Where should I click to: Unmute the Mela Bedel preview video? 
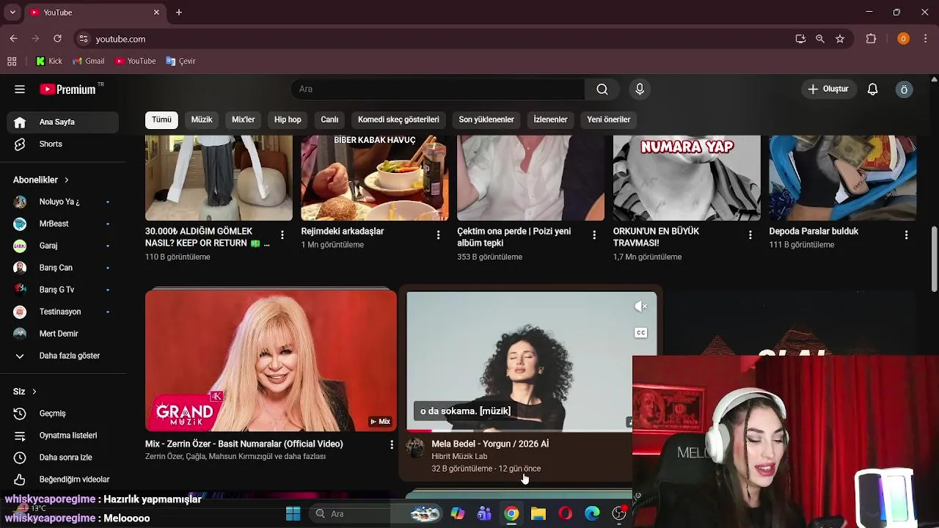tap(641, 307)
